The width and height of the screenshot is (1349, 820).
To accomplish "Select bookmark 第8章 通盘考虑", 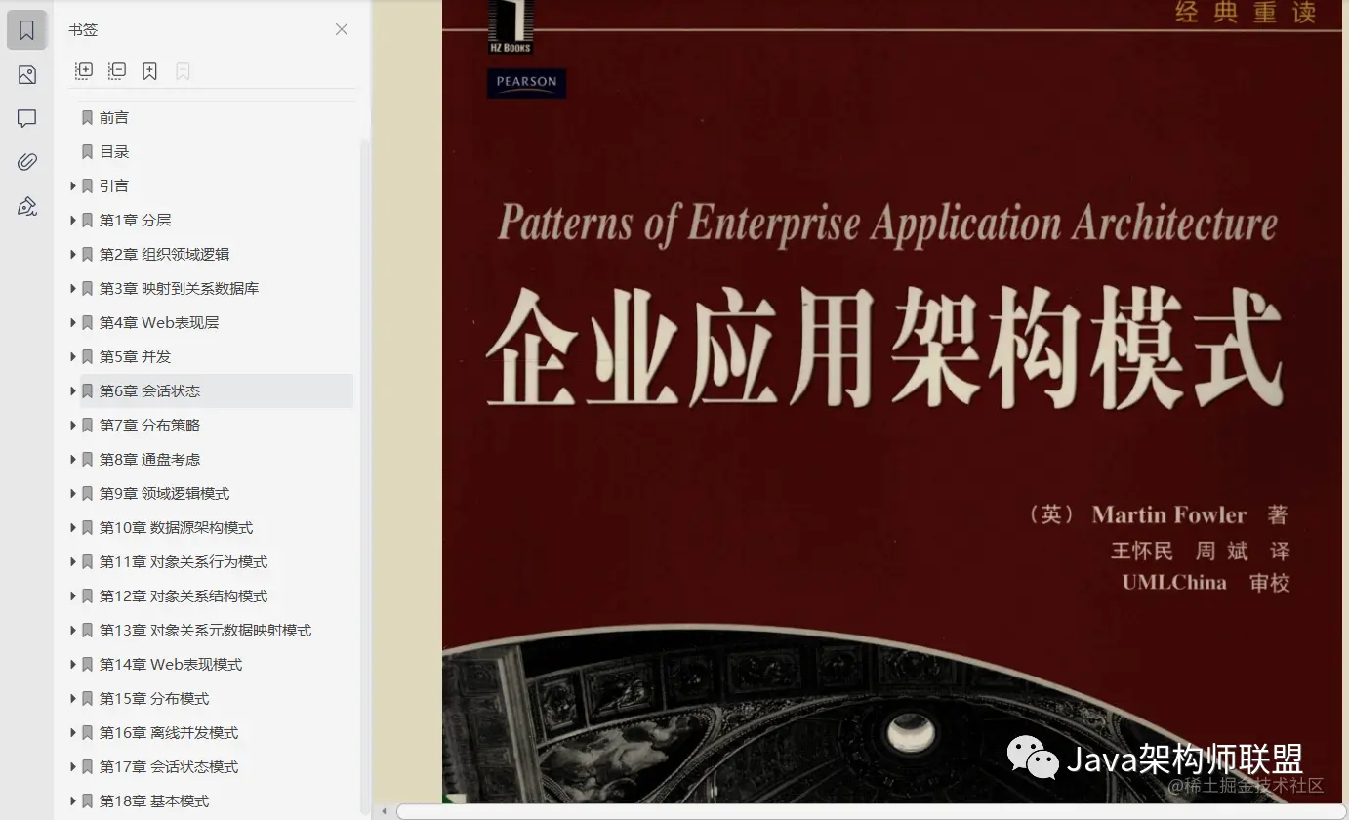I will [x=149, y=459].
